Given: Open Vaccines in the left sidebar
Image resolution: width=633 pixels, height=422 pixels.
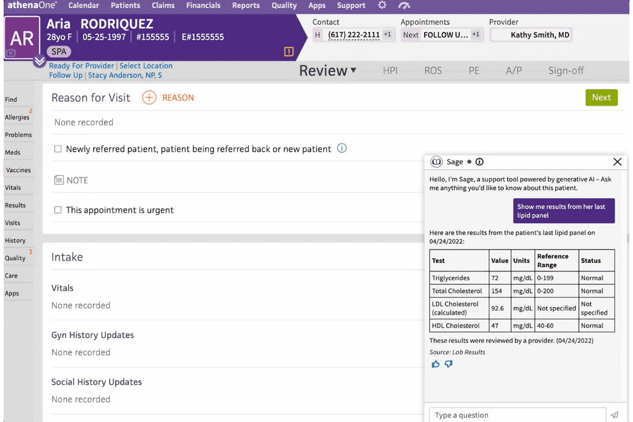Looking at the screenshot, I should 18,170.
